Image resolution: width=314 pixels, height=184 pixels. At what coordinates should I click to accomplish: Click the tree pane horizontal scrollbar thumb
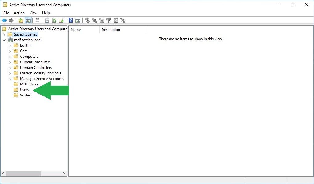point(23,174)
